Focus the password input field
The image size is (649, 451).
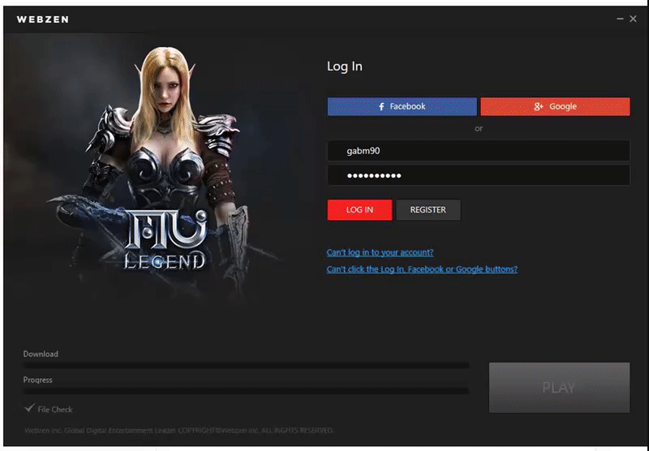[479, 175]
